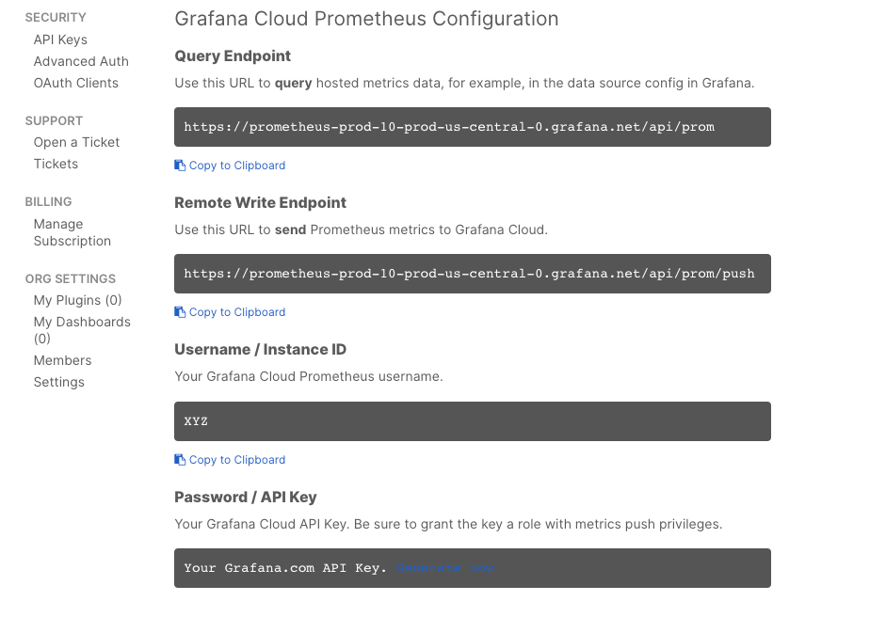Copy the Username / Instance ID to clipboard
The image size is (886, 617).
[x=230, y=459]
